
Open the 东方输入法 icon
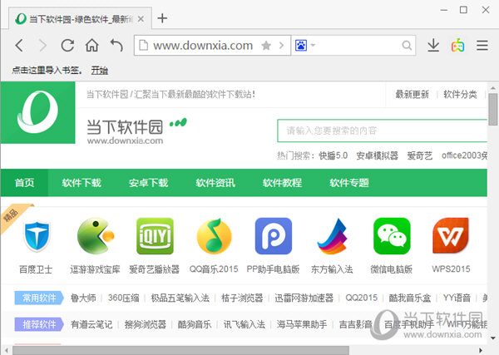pyautogui.click(x=333, y=236)
